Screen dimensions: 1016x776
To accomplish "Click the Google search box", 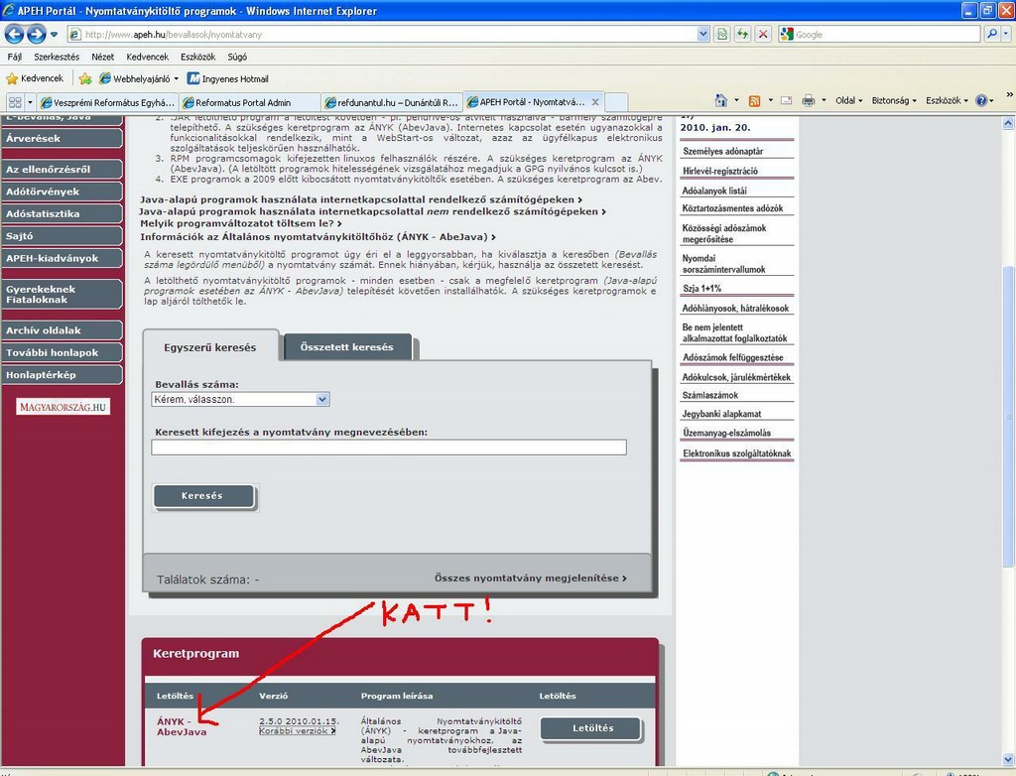I will [x=886, y=35].
